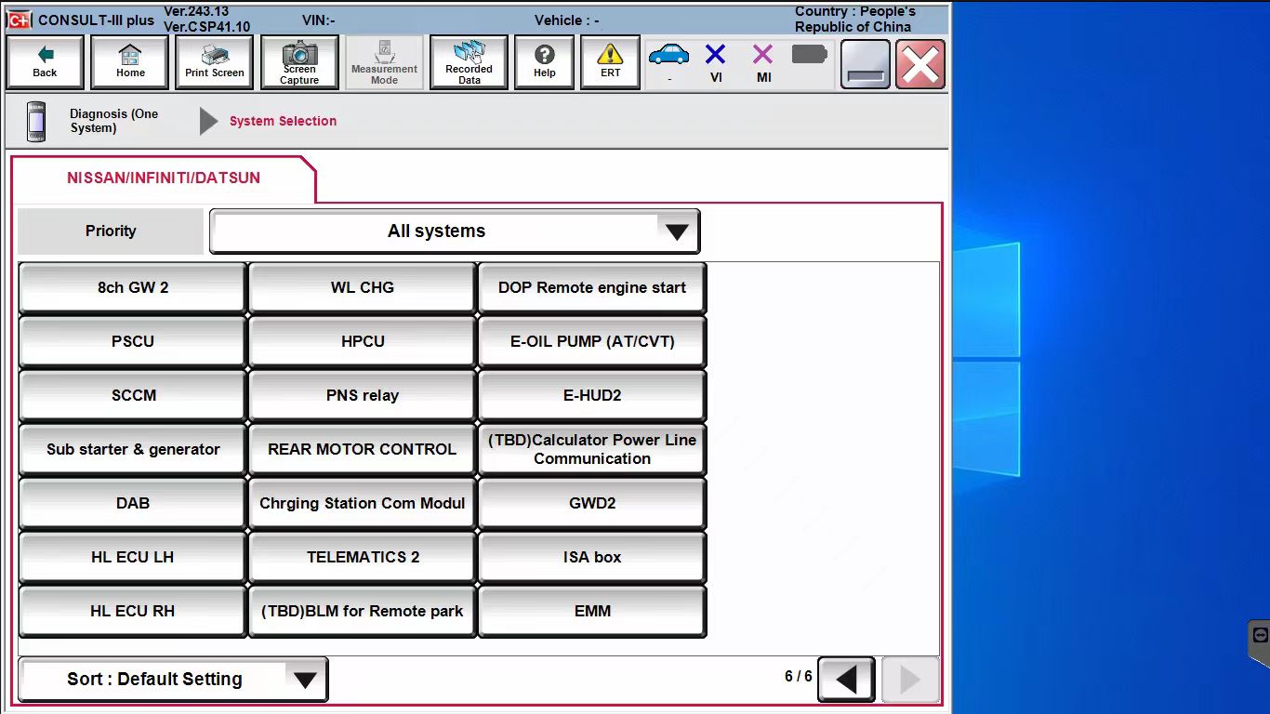The height and width of the screenshot is (714, 1270).
Task: Expand the Sort : Default Setting dropdown
Action: point(173,680)
